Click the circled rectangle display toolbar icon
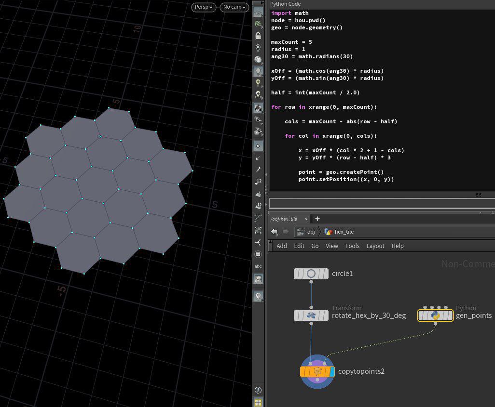 (258, 254)
